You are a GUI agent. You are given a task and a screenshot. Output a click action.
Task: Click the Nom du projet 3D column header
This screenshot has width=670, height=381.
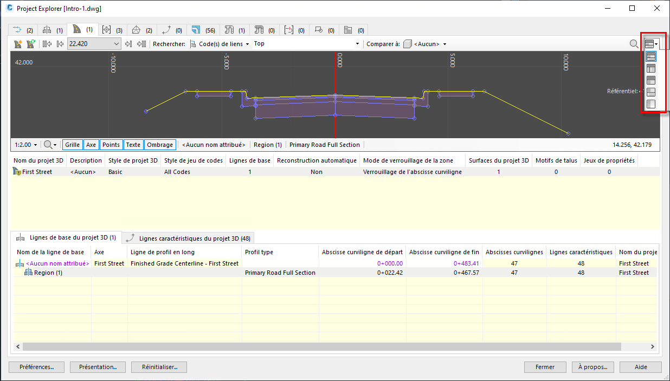(38, 160)
